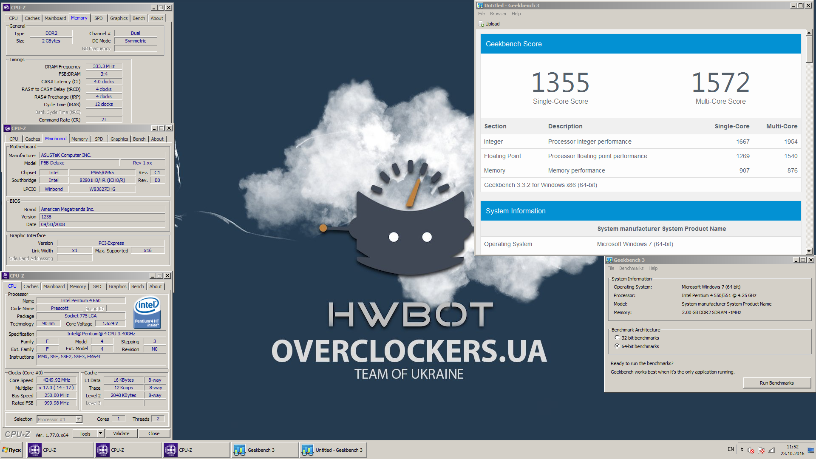
Task: Click the muted volume tray icon
Action: [x=751, y=450]
